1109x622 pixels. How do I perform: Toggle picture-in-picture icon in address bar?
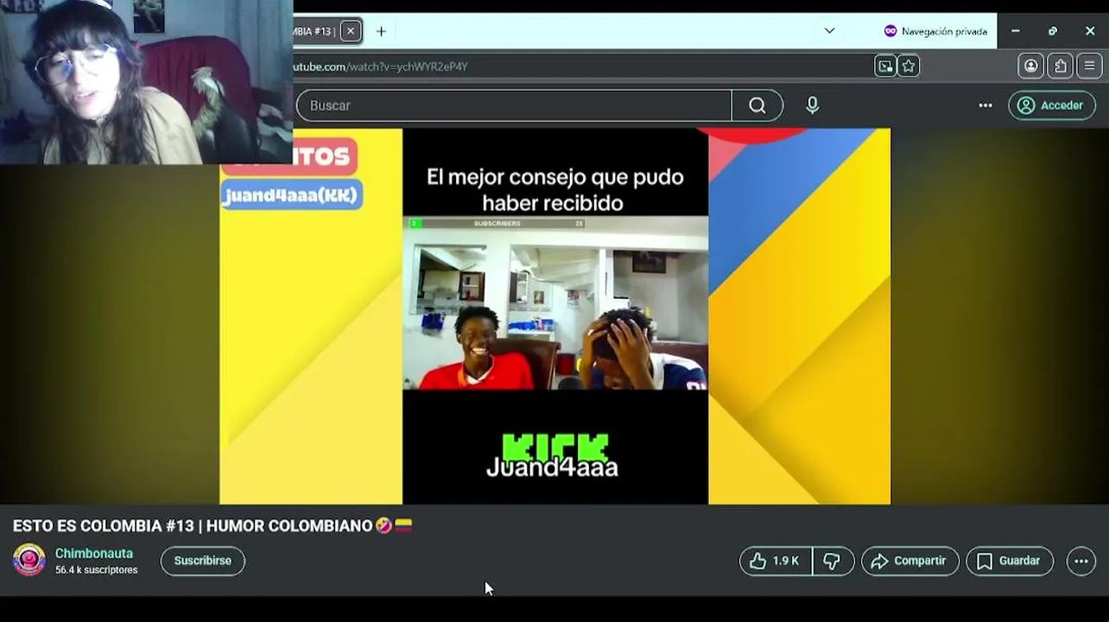pos(885,67)
